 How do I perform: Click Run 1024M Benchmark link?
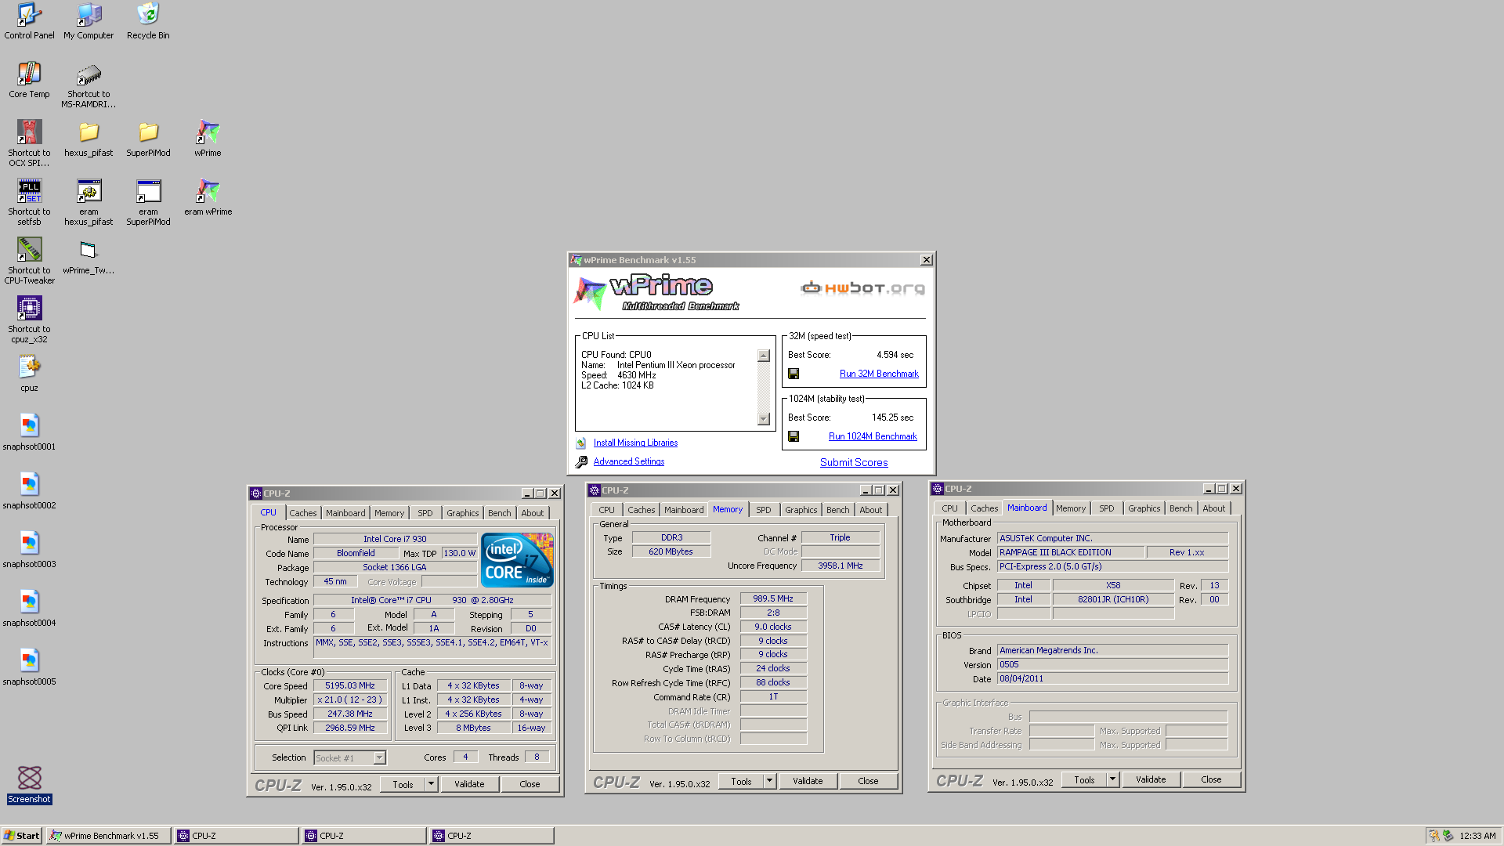tap(873, 436)
